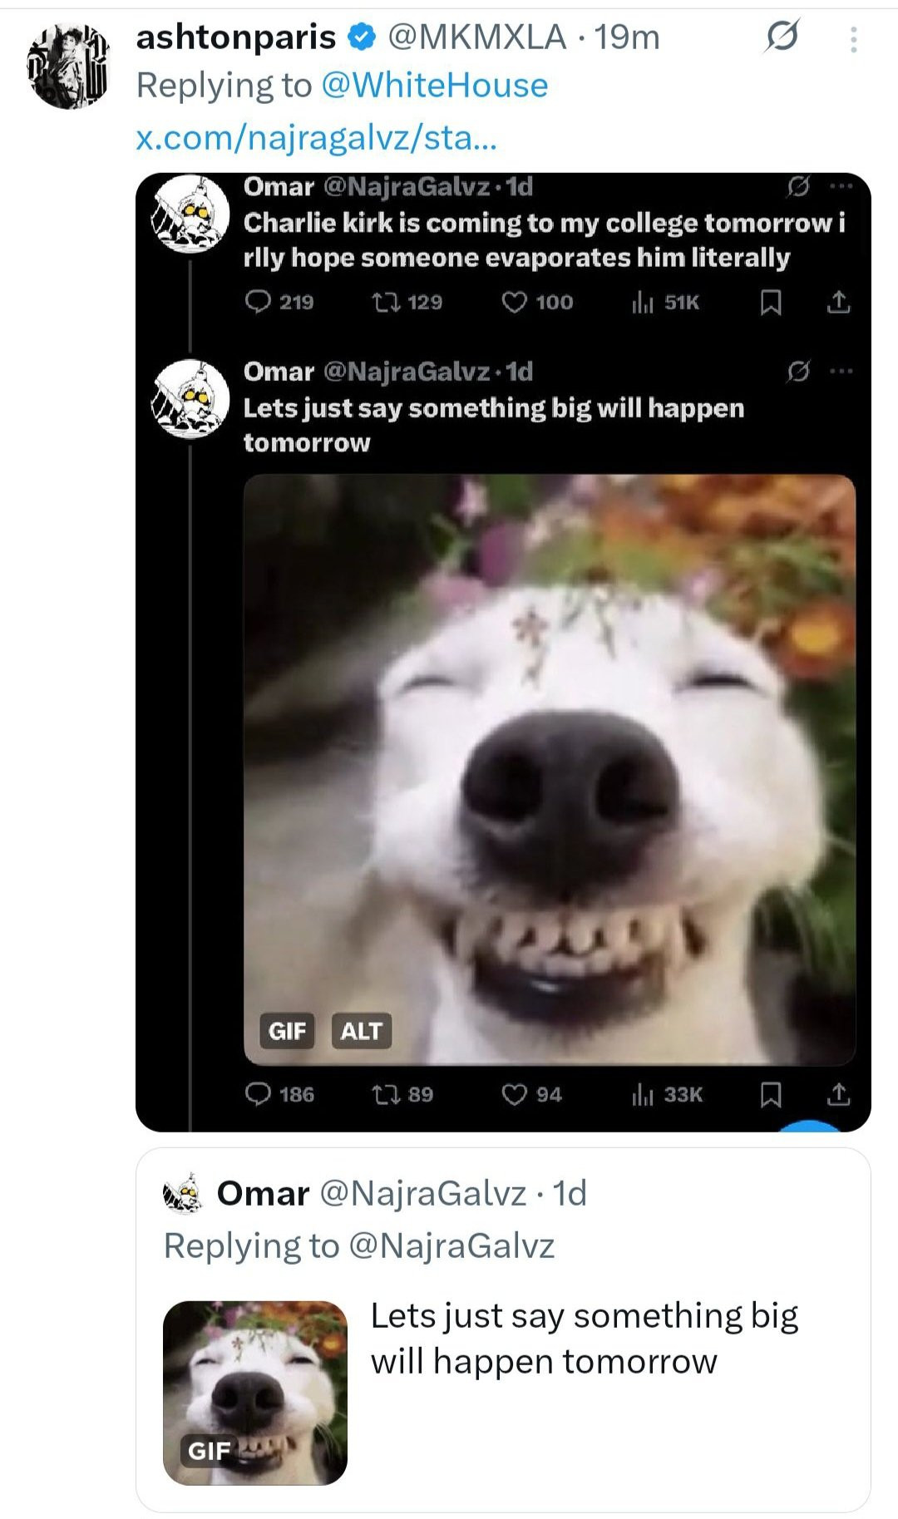Like the tweet showing 94 likes
The height and width of the screenshot is (1519, 898).
(x=515, y=1094)
